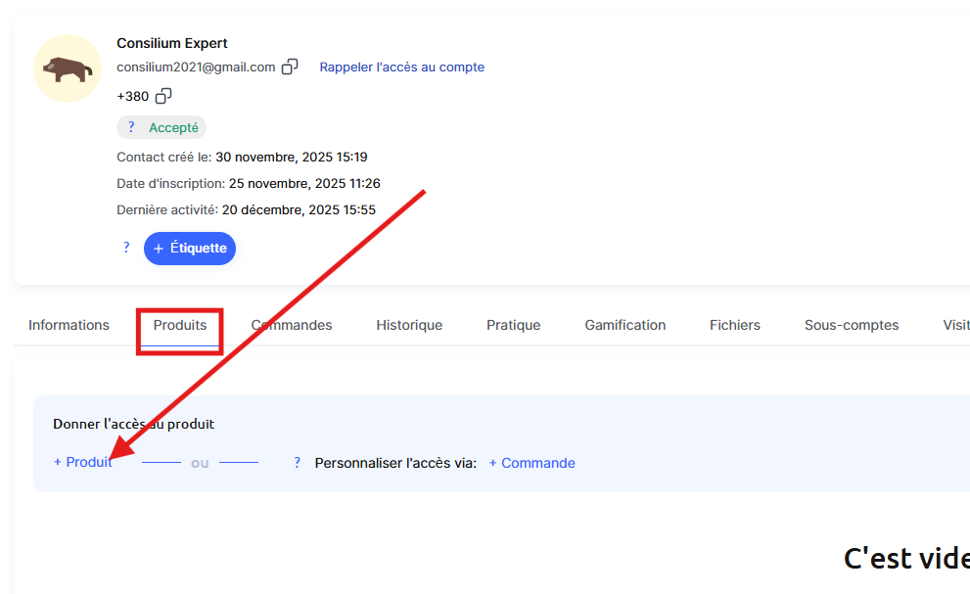Click the boar profile avatar
Screen dimensions: 970x594
tap(68, 69)
